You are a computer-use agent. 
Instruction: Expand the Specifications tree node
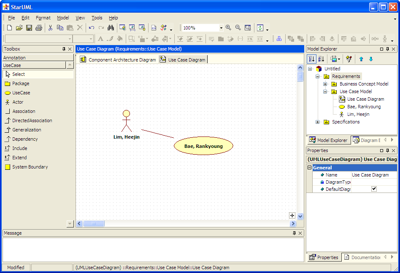(317, 122)
